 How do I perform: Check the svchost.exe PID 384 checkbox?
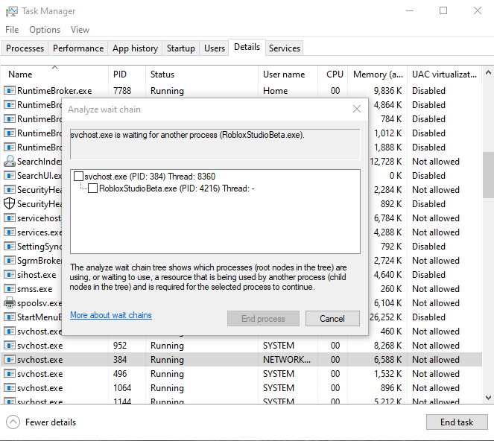coord(78,176)
